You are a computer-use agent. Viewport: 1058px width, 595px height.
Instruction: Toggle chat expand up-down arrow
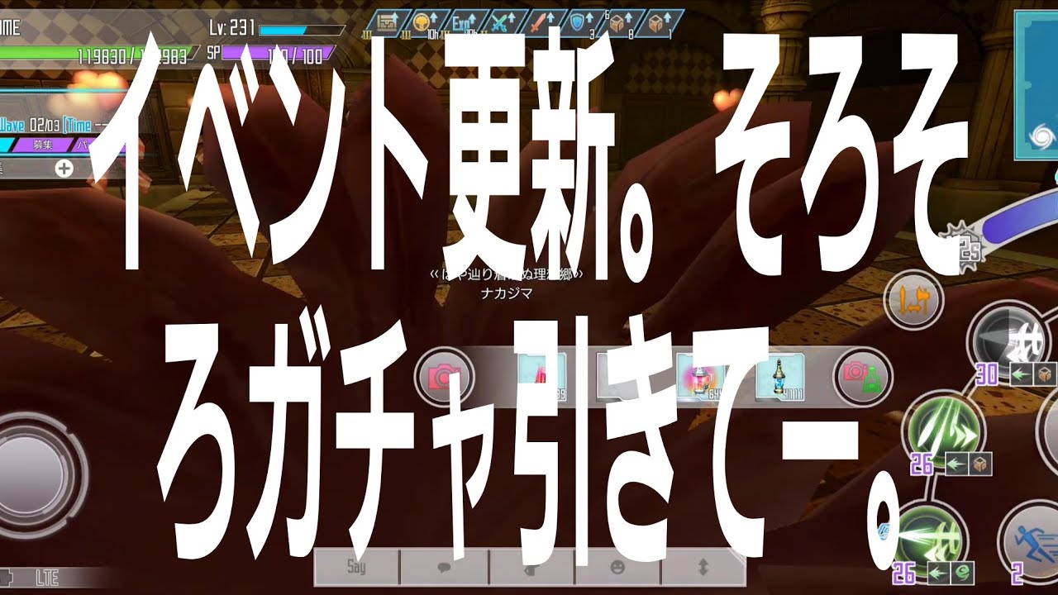click(703, 567)
